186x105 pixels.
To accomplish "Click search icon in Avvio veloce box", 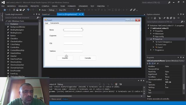I will [169, 2].
